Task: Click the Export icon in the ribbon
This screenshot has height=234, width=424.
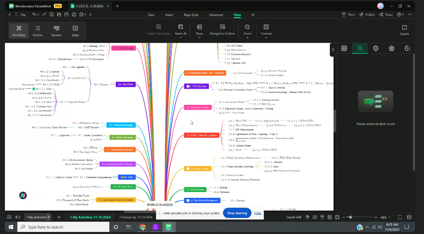Action: (404, 30)
